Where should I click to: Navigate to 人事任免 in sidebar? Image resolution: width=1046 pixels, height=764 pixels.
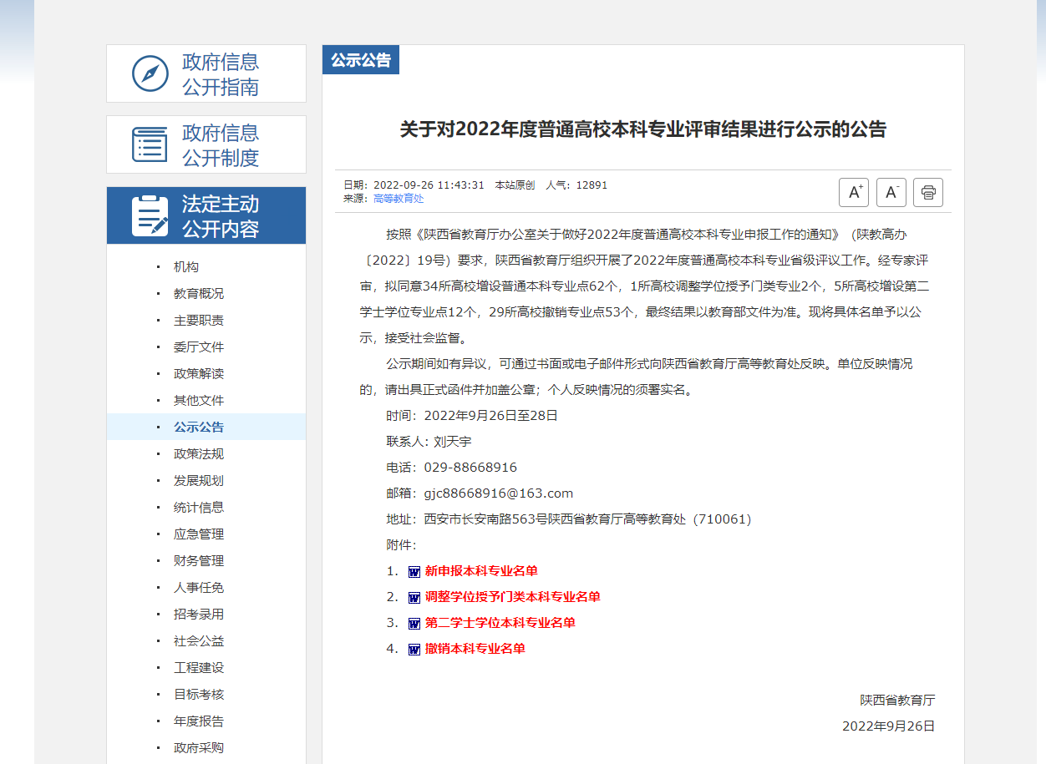[199, 588]
